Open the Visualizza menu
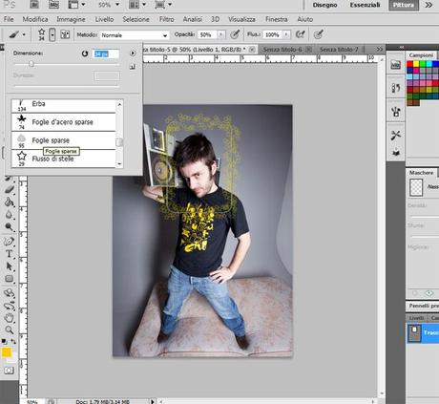Screen dimensions: 439x404 241,19
